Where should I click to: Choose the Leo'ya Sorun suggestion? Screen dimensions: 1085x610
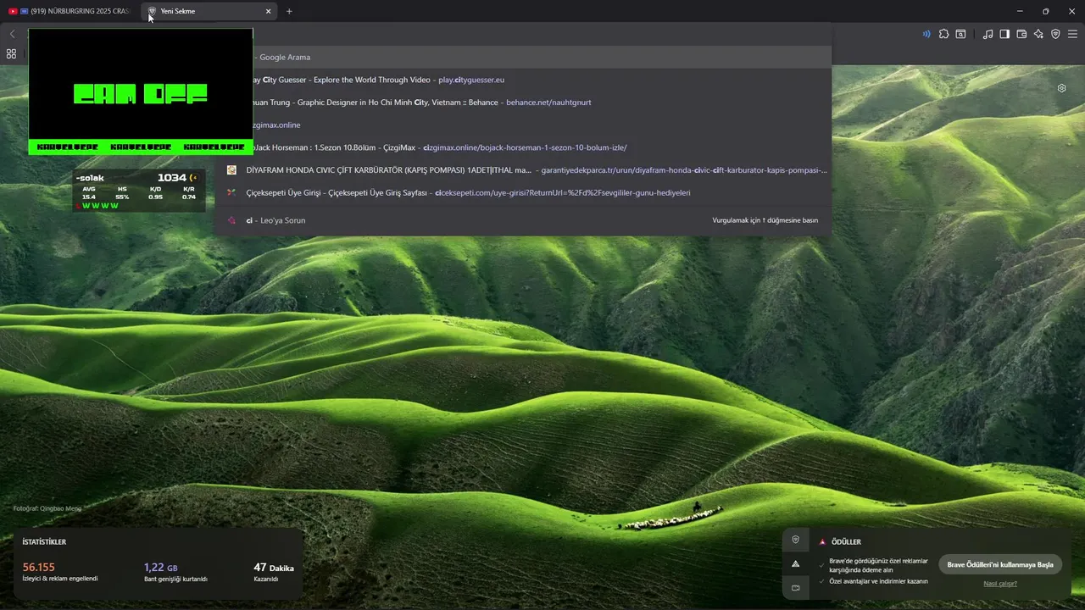coord(523,220)
